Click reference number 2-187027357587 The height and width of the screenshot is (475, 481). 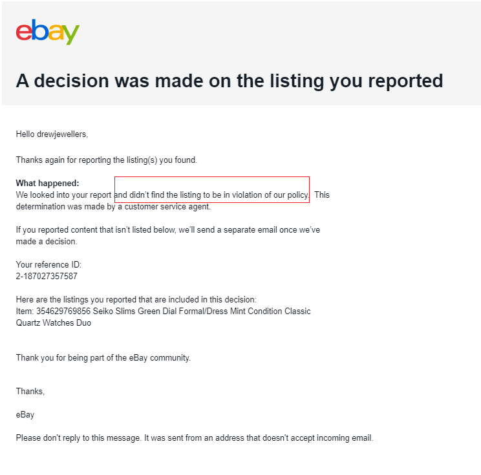pyautogui.click(x=47, y=277)
